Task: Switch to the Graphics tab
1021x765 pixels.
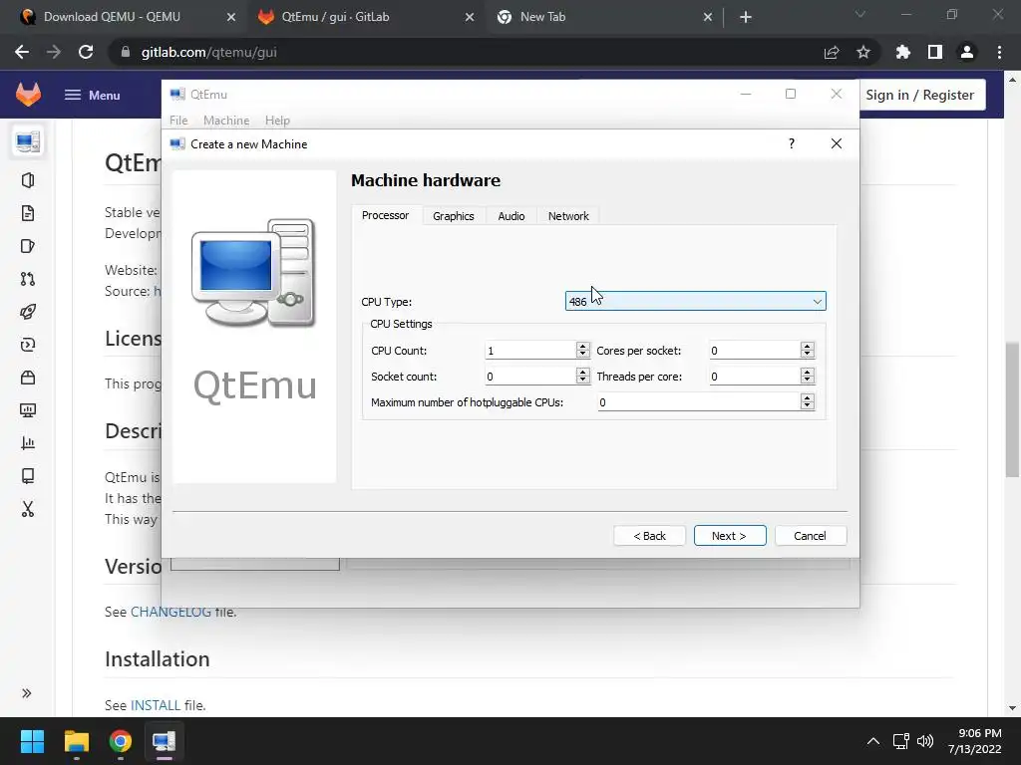Action: click(x=454, y=216)
